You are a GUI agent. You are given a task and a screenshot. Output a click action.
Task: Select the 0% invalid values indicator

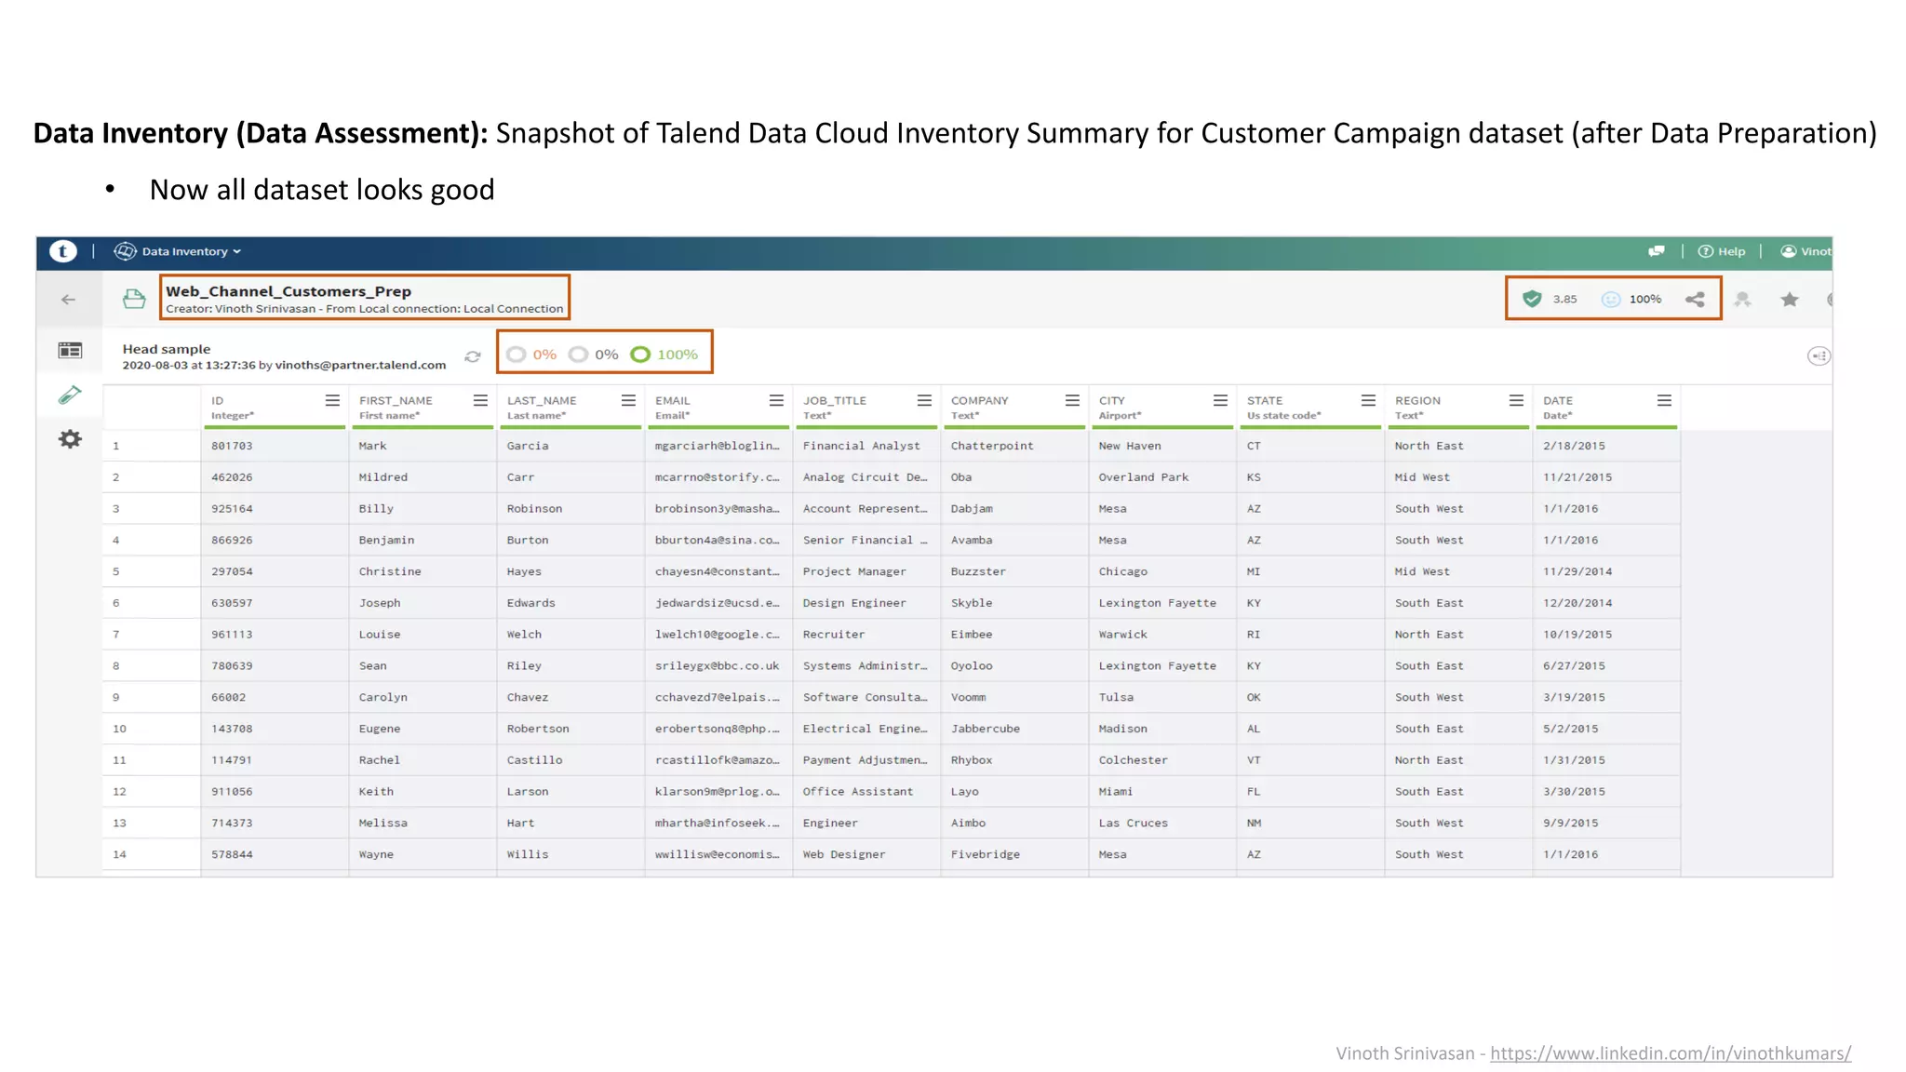(532, 355)
